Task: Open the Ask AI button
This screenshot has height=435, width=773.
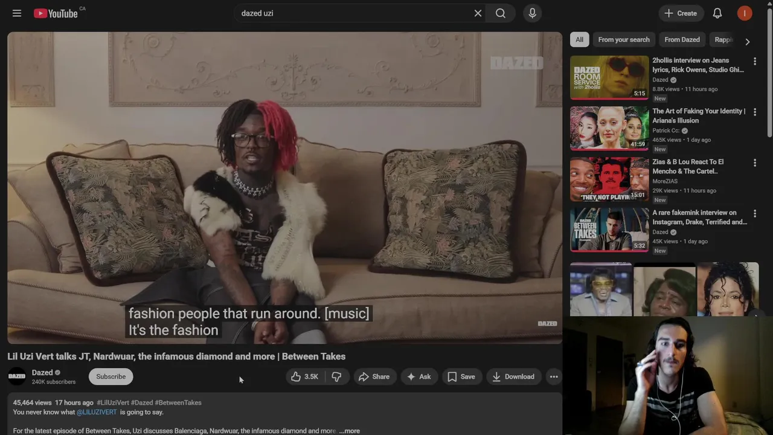Action: [419, 376]
